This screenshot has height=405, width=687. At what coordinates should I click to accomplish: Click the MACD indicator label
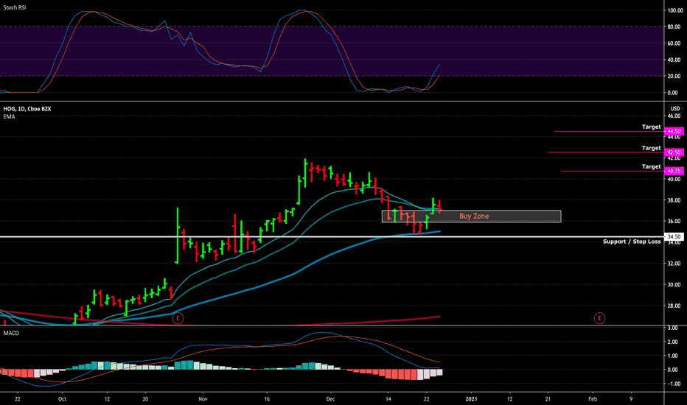[11, 333]
